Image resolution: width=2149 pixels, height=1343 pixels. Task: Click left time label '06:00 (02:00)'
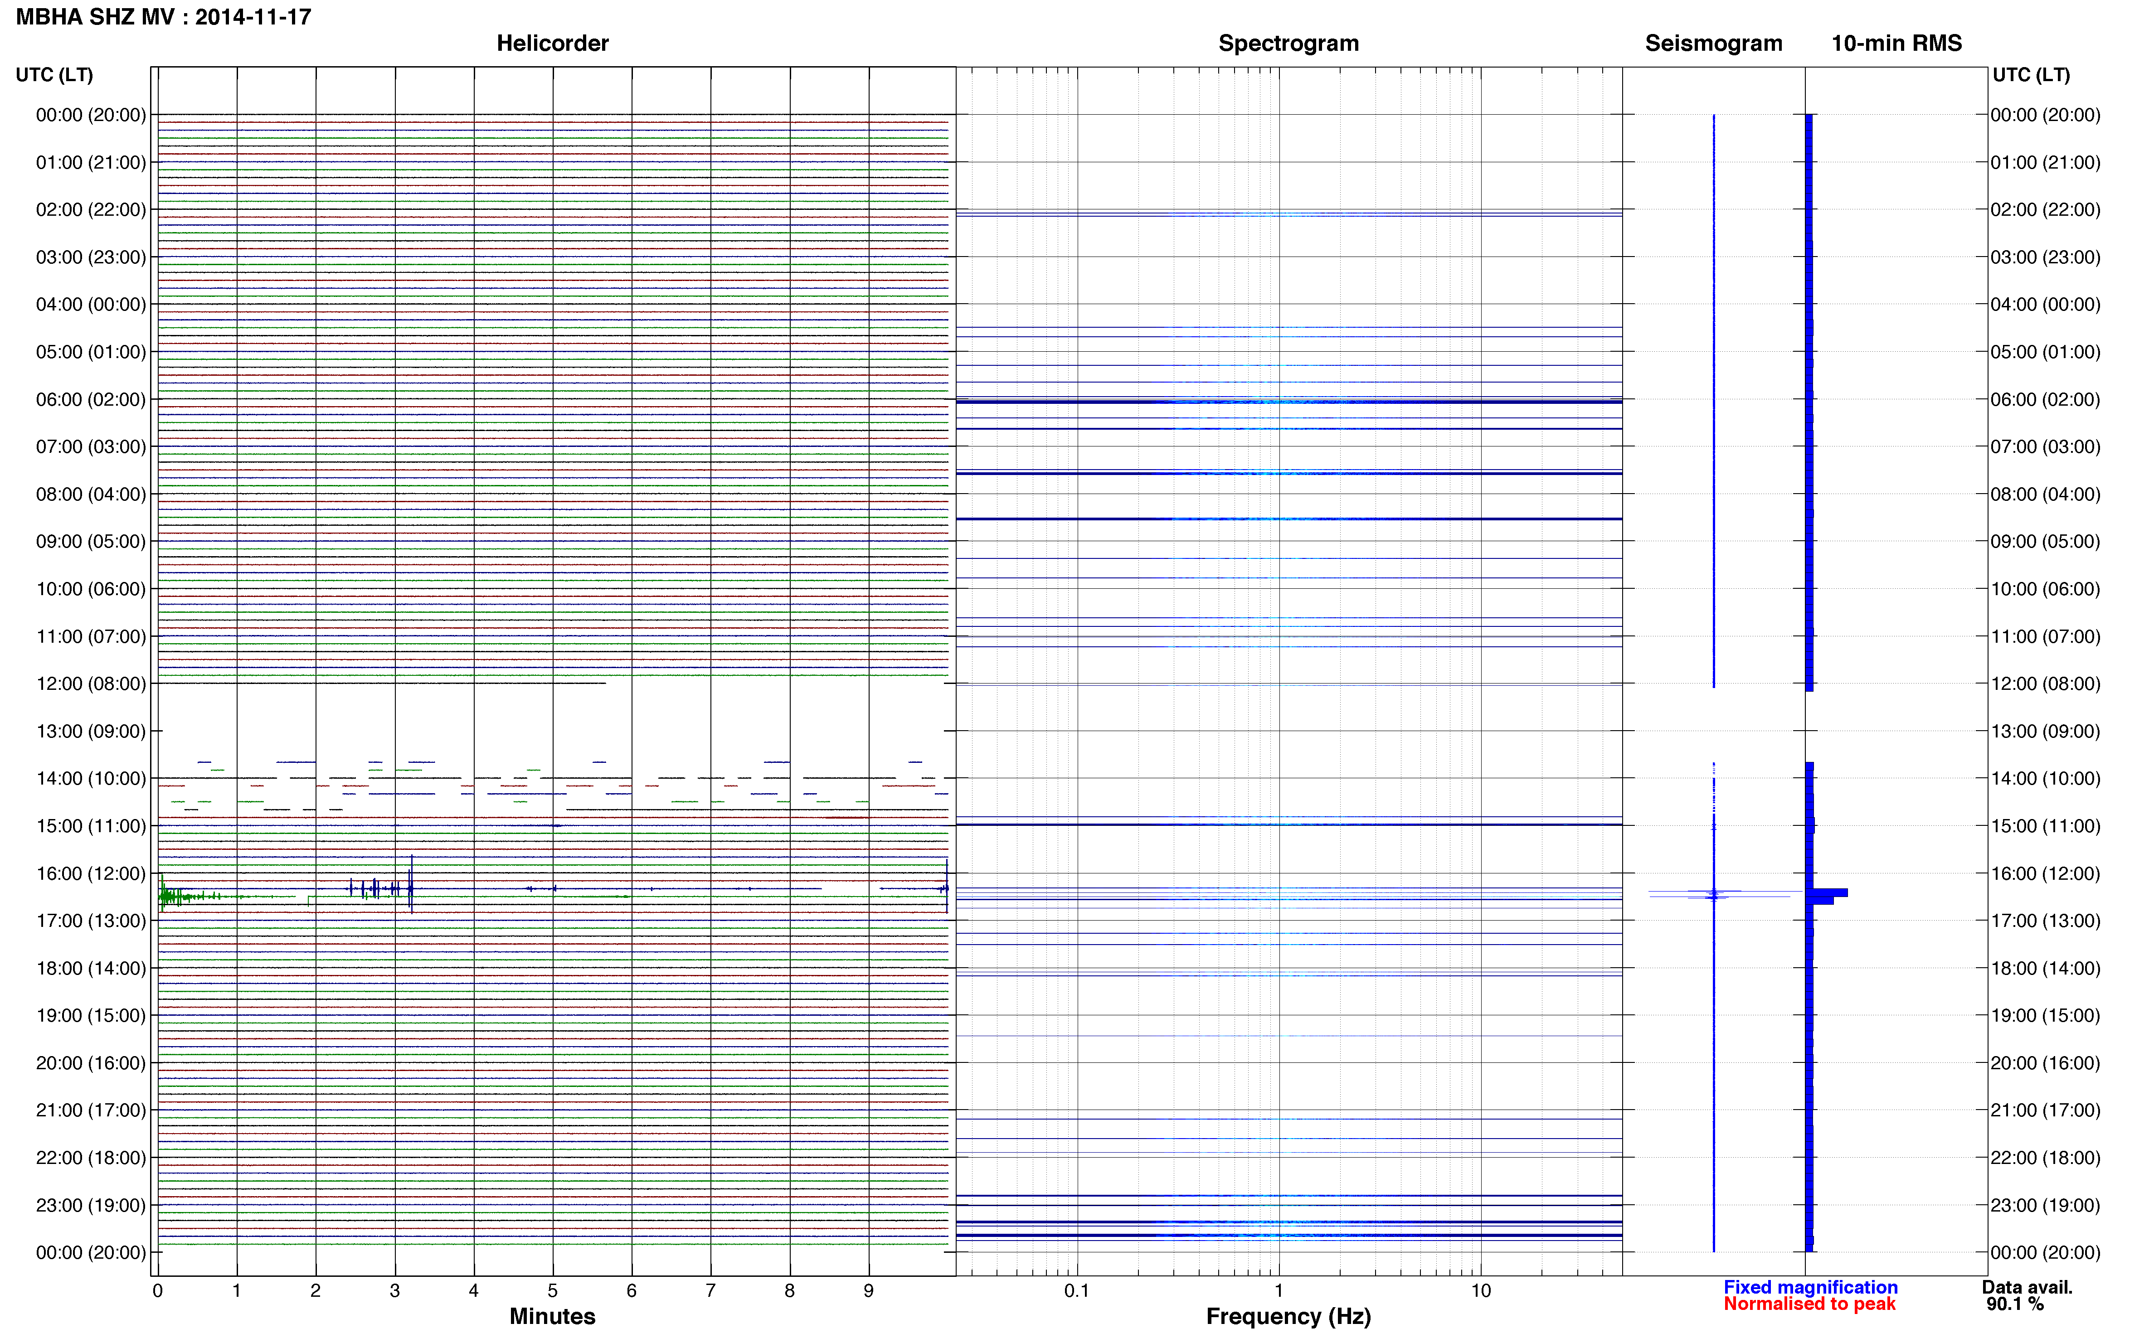click(x=91, y=400)
